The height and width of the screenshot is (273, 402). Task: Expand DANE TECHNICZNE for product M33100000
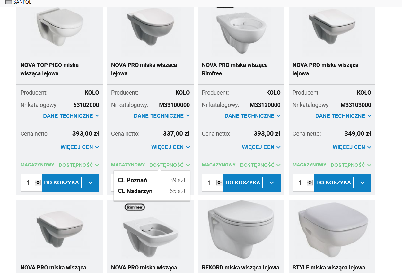coord(162,116)
